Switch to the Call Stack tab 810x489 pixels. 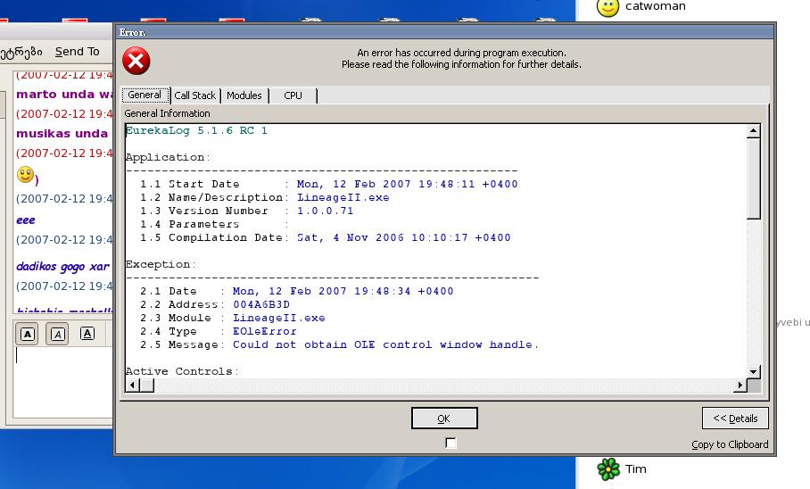[194, 95]
